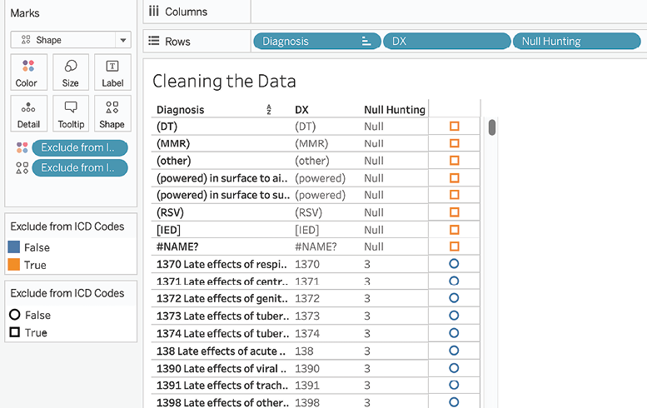The width and height of the screenshot is (647, 408).
Task: Select True square in shape legend
Action: 28,332
